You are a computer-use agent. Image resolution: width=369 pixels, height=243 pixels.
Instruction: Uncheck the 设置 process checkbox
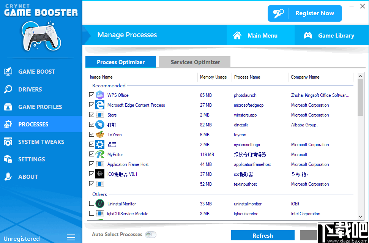pos(92,144)
